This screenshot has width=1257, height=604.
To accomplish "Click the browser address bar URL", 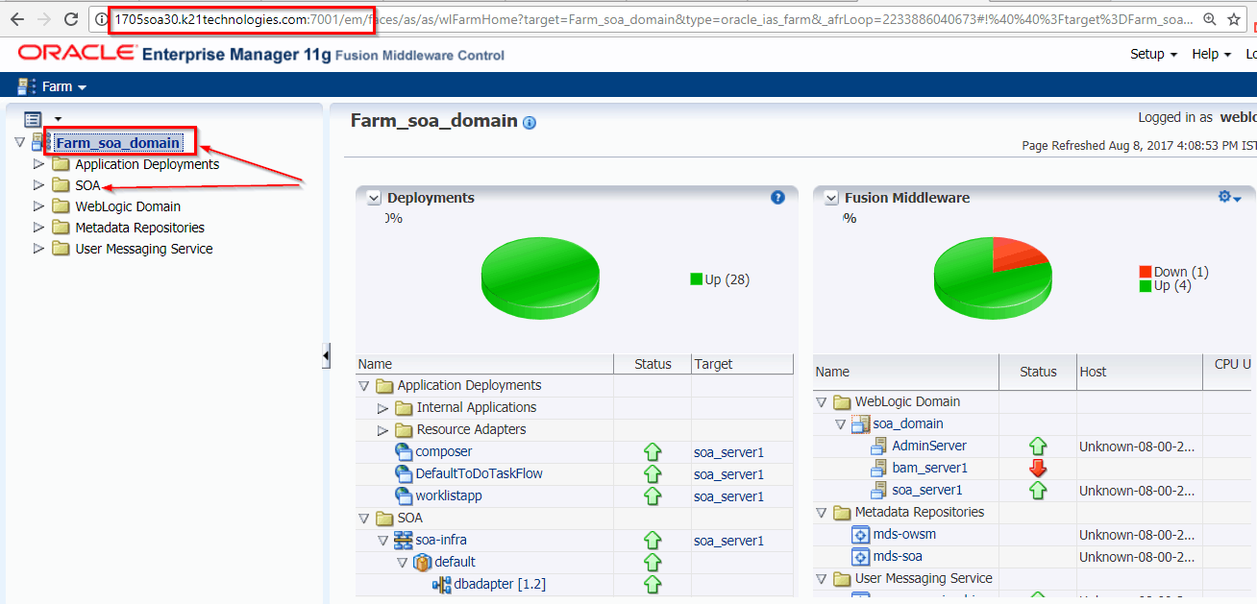I will coord(653,19).
